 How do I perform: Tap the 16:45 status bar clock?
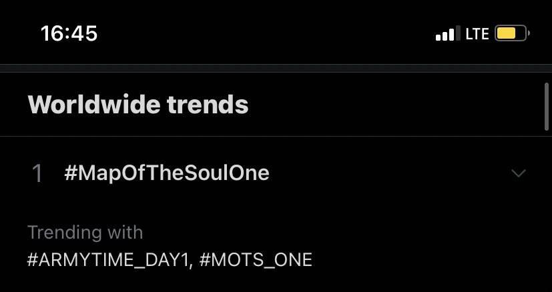point(69,33)
